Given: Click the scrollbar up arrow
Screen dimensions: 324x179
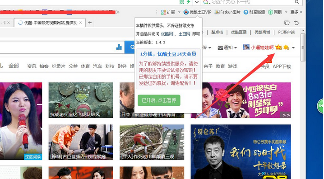Looking at the screenshot, I should tap(303, 31).
